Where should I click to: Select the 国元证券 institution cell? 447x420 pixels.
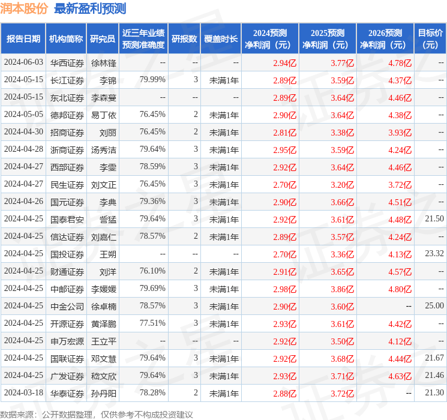67,202
